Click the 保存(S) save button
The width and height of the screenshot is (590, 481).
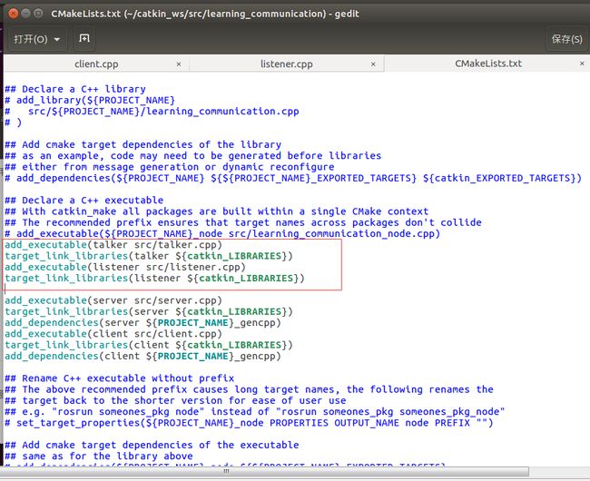(566, 39)
